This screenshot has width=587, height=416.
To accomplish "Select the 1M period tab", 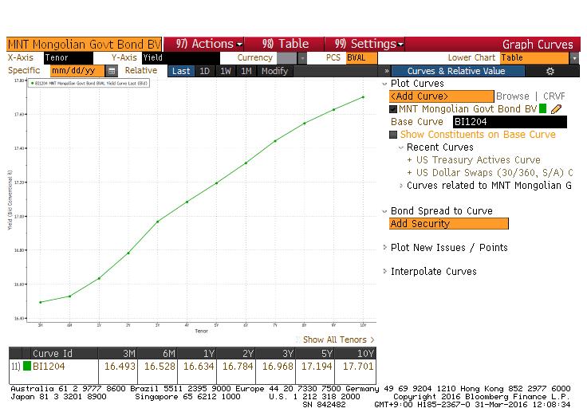I will pos(246,71).
